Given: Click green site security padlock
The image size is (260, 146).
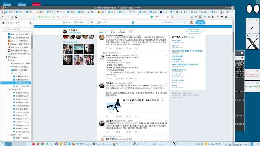Looking at the screenshot, I should pyautogui.click(x=39, y=17).
